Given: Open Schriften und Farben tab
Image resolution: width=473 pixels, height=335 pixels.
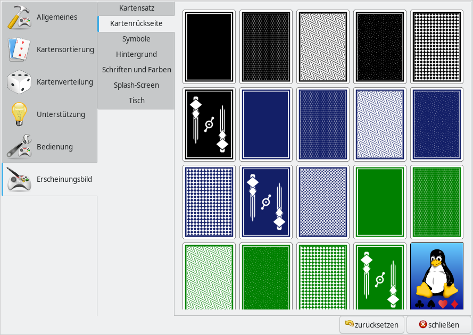Looking at the screenshot, I should tap(137, 70).
